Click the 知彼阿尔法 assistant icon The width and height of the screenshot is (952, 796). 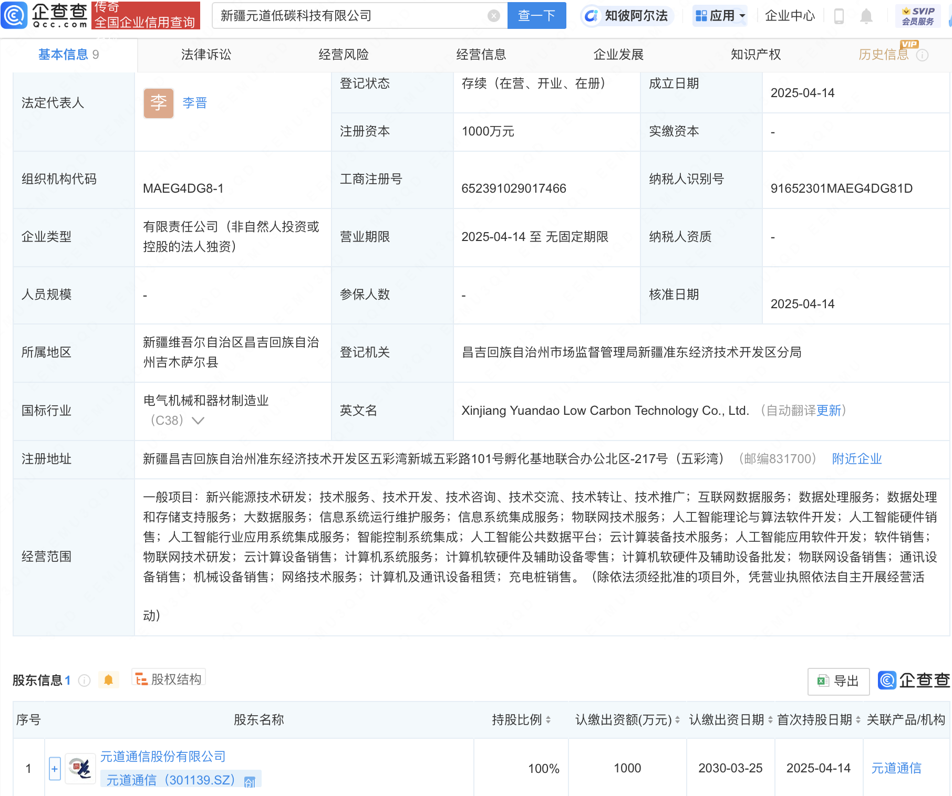click(591, 16)
